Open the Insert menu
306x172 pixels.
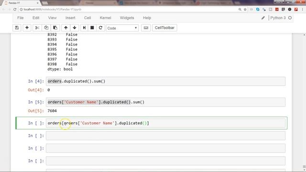(x=70, y=18)
